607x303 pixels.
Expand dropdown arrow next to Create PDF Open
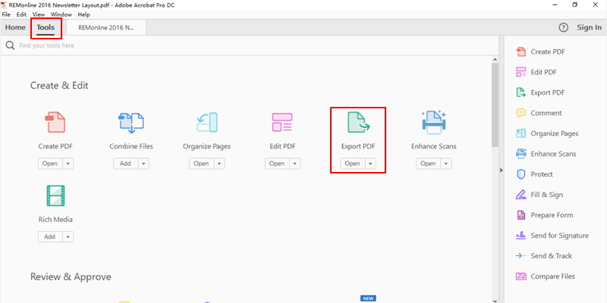click(x=68, y=164)
